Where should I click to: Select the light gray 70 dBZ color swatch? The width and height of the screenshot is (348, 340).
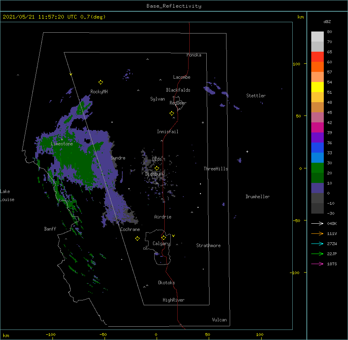click(x=317, y=37)
